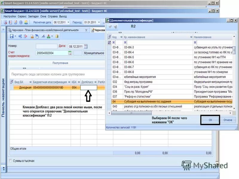Click the green-red hierarchy toolbar icon

pyautogui.click(x=49, y=36)
